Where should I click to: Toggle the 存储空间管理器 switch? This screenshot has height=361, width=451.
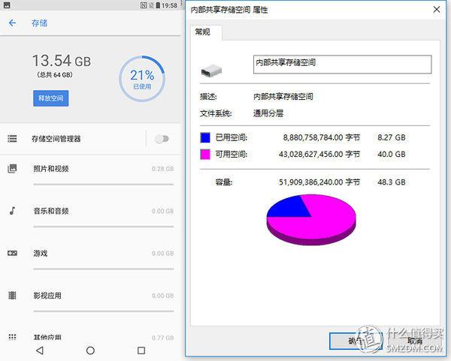(x=162, y=139)
